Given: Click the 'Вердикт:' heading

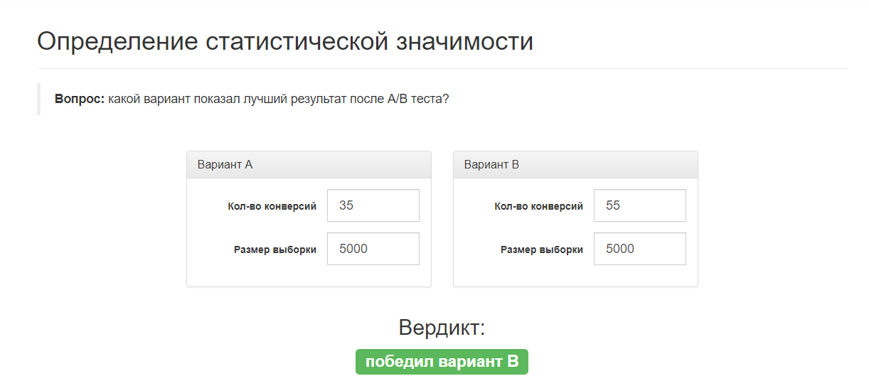Looking at the screenshot, I should [442, 328].
